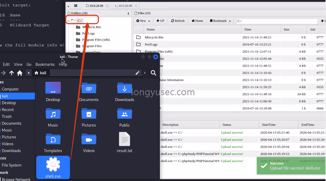Select the Templates folder icon in Thunar
Image resolution: width=326 pixels, height=181 pixels.
click(x=53, y=139)
